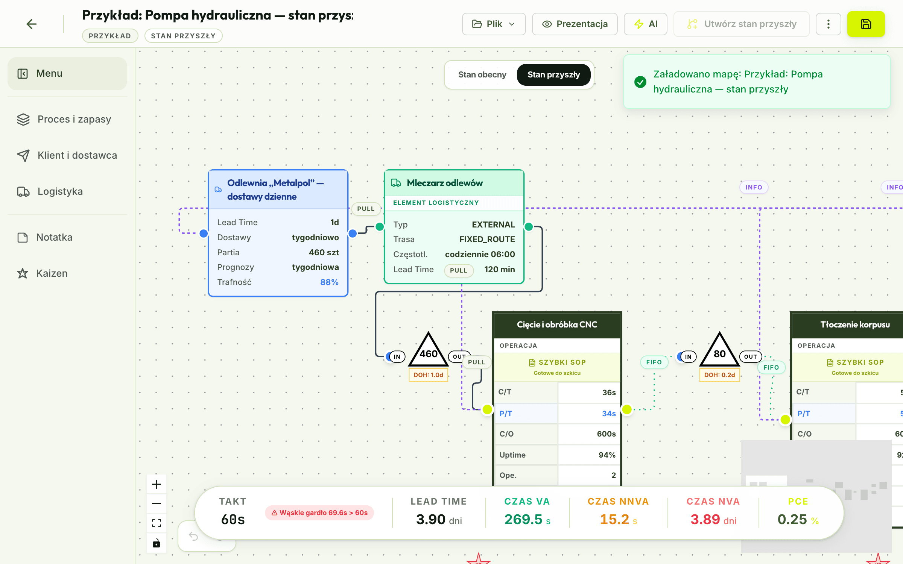Undo with the curved arrow icon

click(193, 536)
